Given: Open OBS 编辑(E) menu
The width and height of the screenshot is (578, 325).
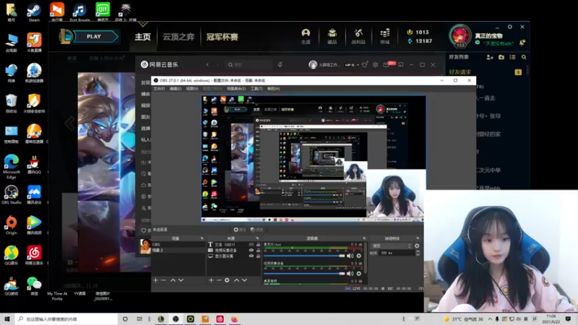Looking at the screenshot, I should tap(175, 89).
